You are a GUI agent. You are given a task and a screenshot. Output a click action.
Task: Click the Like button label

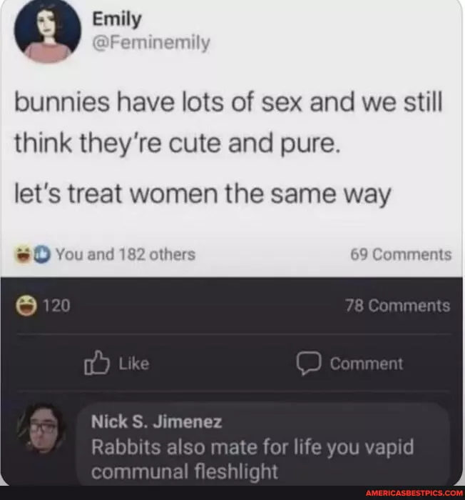click(x=134, y=364)
